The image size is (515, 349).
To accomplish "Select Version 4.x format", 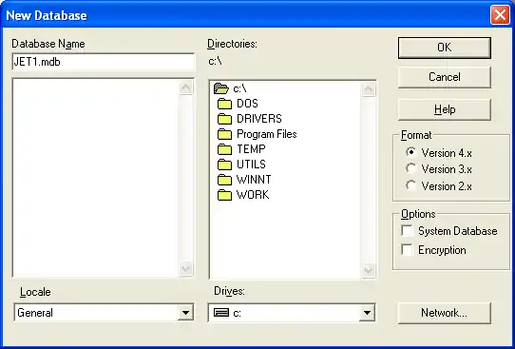I will point(410,152).
